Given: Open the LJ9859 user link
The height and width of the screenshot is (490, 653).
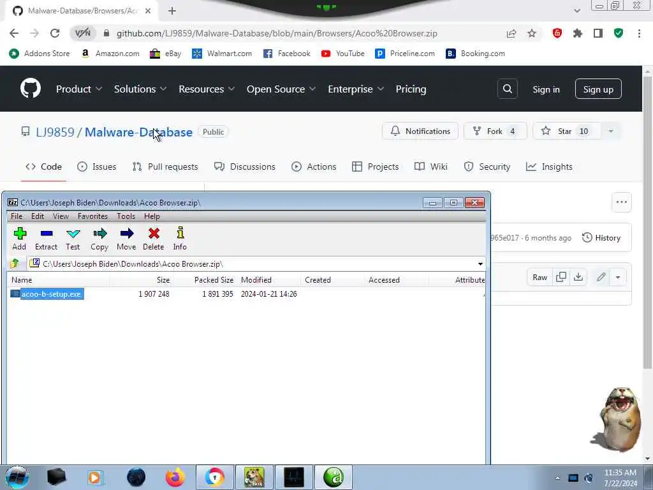Looking at the screenshot, I should click(55, 132).
